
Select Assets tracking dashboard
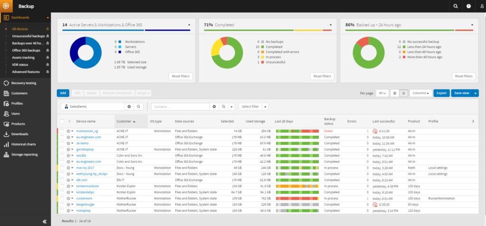(23, 57)
